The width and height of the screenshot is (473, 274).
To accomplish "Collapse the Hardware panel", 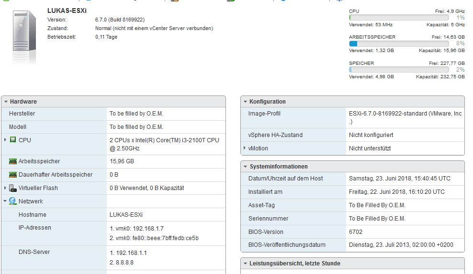I will point(6,102).
